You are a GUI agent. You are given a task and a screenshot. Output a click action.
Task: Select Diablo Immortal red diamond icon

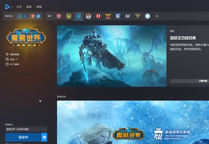98,16
